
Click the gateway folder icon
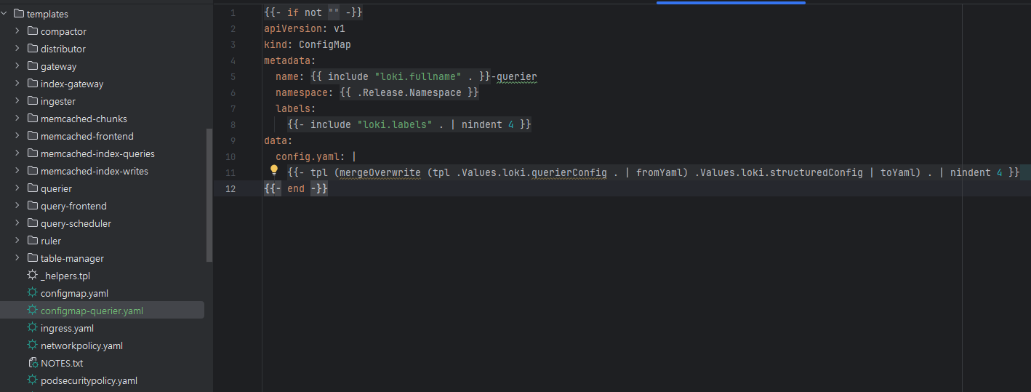(33, 66)
